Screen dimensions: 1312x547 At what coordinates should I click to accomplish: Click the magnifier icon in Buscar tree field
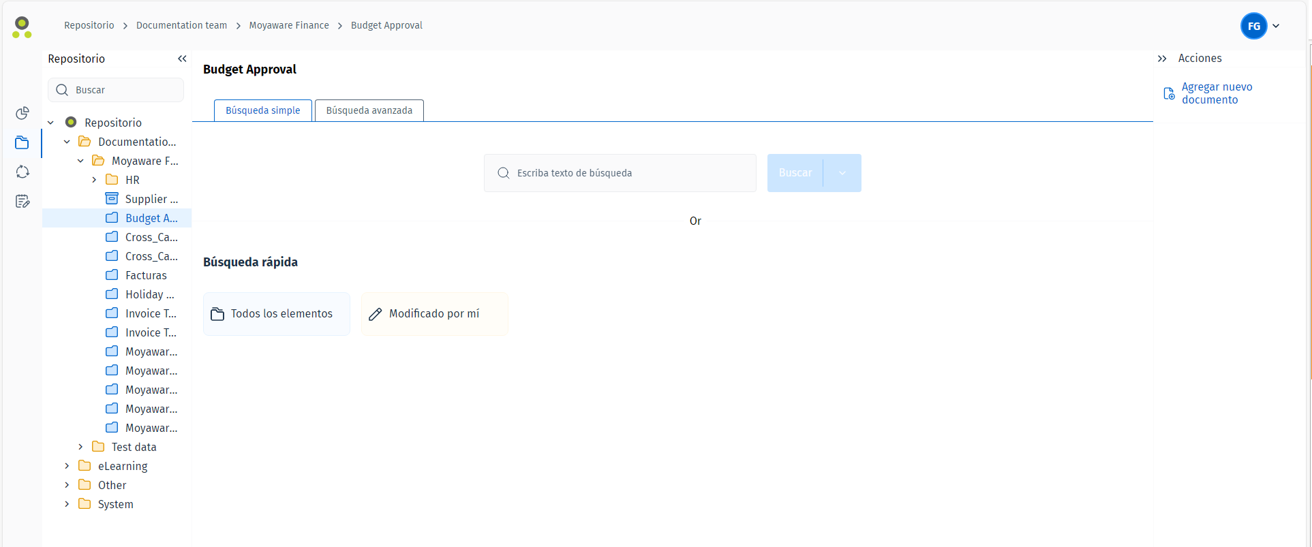coord(62,90)
